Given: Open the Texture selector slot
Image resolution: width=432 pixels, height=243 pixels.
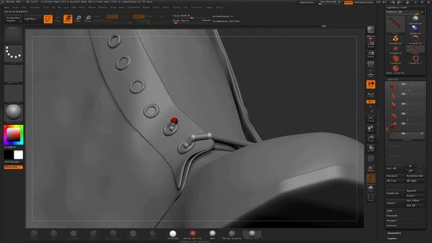Looking at the screenshot, I should coord(13,93).
